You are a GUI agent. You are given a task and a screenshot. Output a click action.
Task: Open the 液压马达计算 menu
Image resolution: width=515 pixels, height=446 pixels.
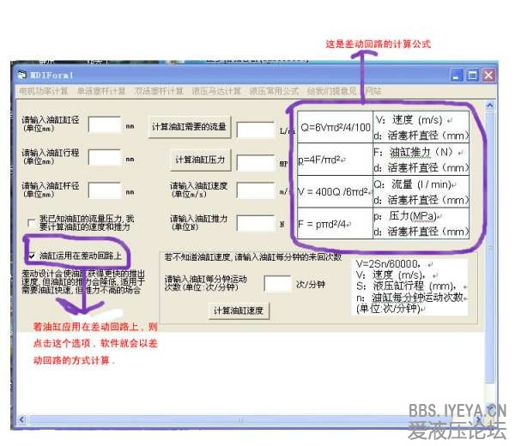[216, 91]
